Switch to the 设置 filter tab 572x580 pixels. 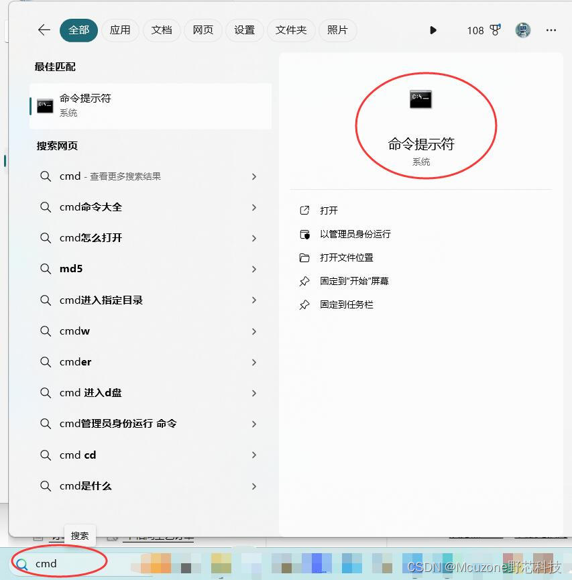(x=244, y=30)
